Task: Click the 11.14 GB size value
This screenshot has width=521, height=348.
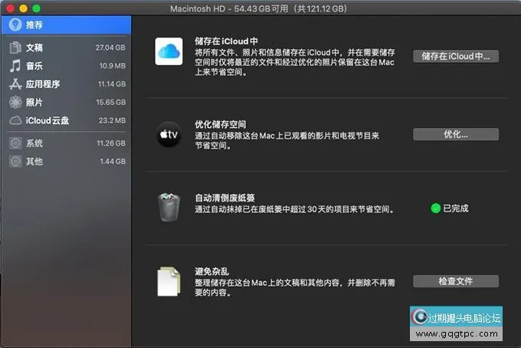Action: 112,84
